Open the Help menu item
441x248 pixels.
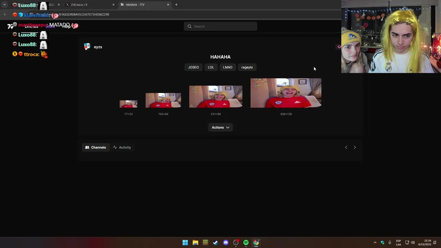coord(66,27)
